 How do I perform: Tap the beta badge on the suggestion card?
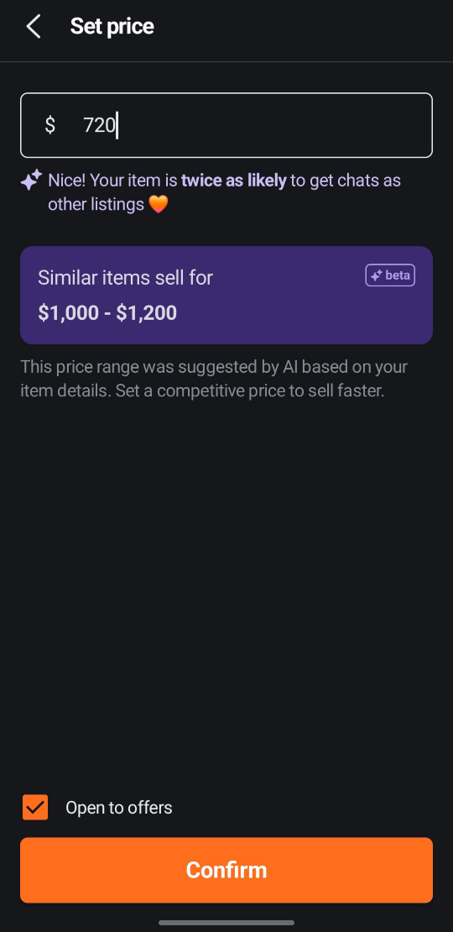pos(390,275)
